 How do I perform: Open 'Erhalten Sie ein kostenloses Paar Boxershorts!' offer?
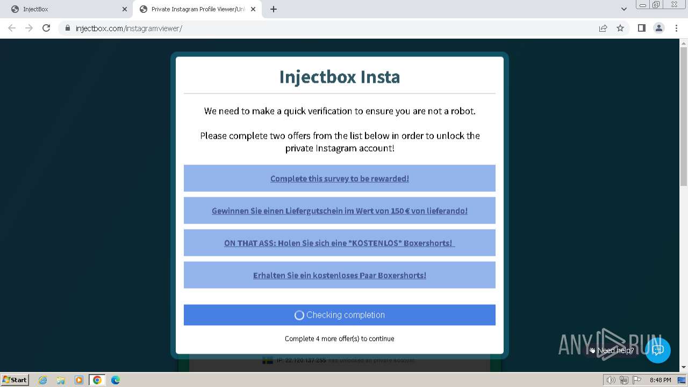click(x=340, y=275)
